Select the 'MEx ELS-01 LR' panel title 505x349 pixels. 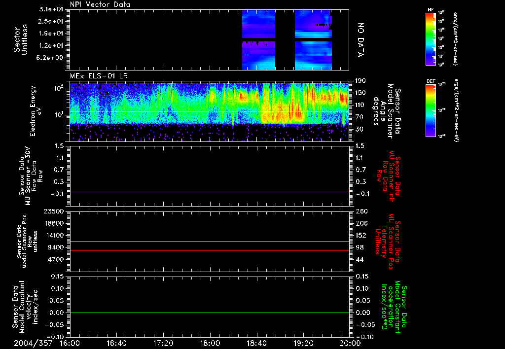[99, 76]
